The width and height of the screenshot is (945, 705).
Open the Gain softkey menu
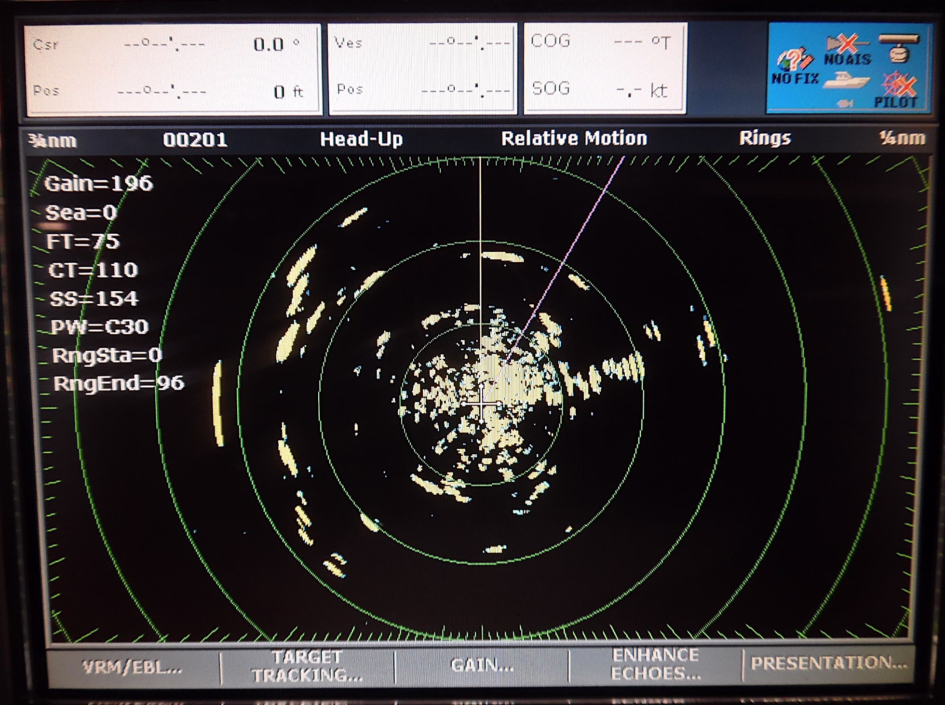[481, 666]
